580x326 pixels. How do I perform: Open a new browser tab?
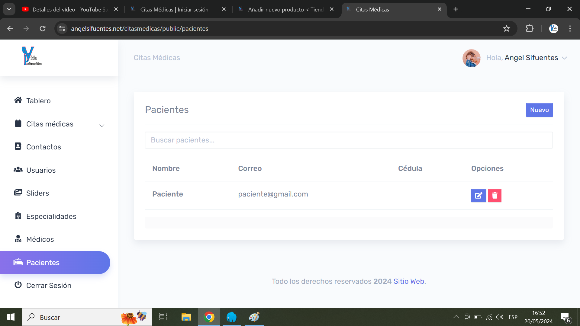[456, 9]
